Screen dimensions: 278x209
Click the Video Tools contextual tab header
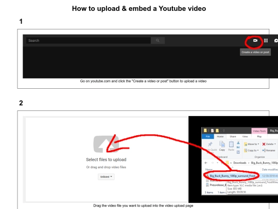[x=259, y=131]
